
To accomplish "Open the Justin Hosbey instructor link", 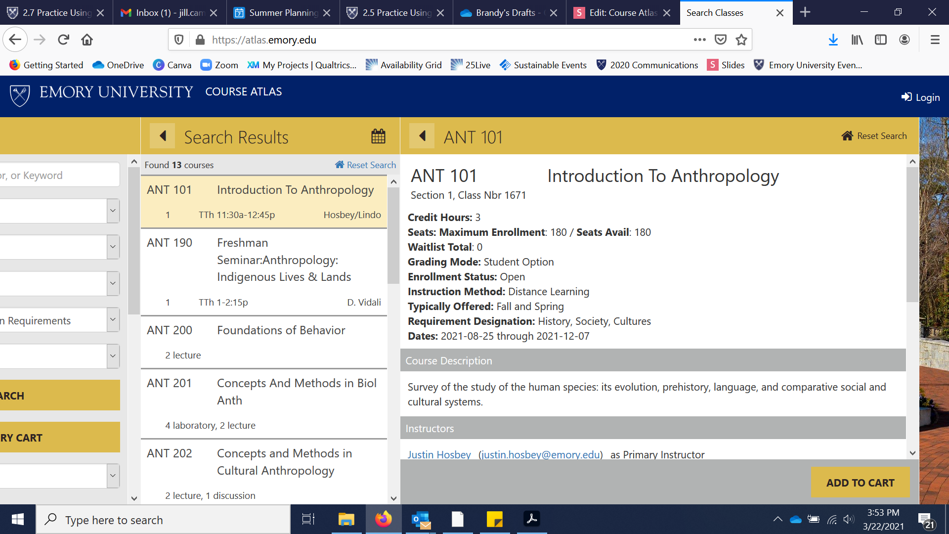I will click(x=439, y=454).
